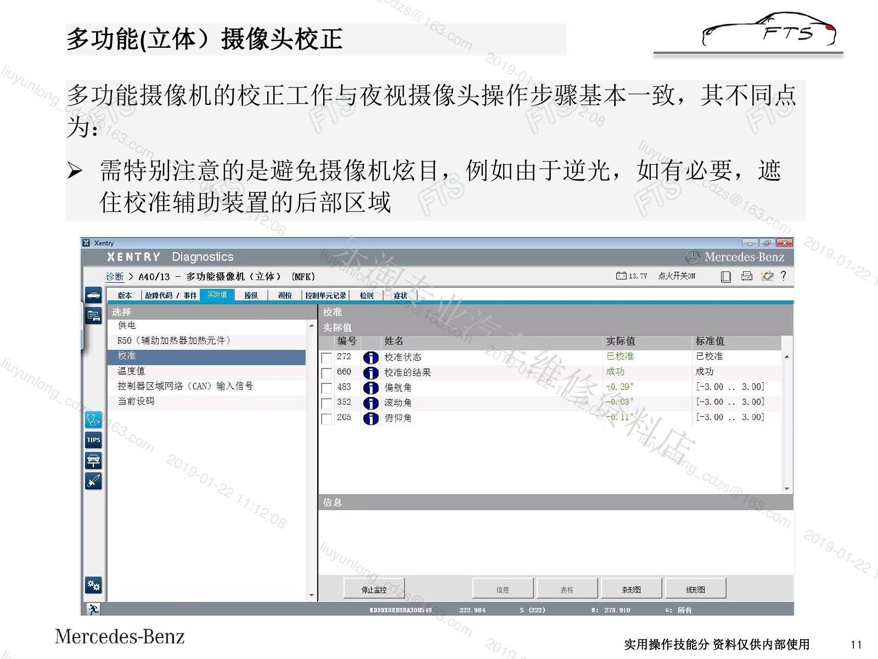The height and width of the screenshot is (659, 878).
Task: Click info icon for 滚动角 row
Action: pos(371,403)
